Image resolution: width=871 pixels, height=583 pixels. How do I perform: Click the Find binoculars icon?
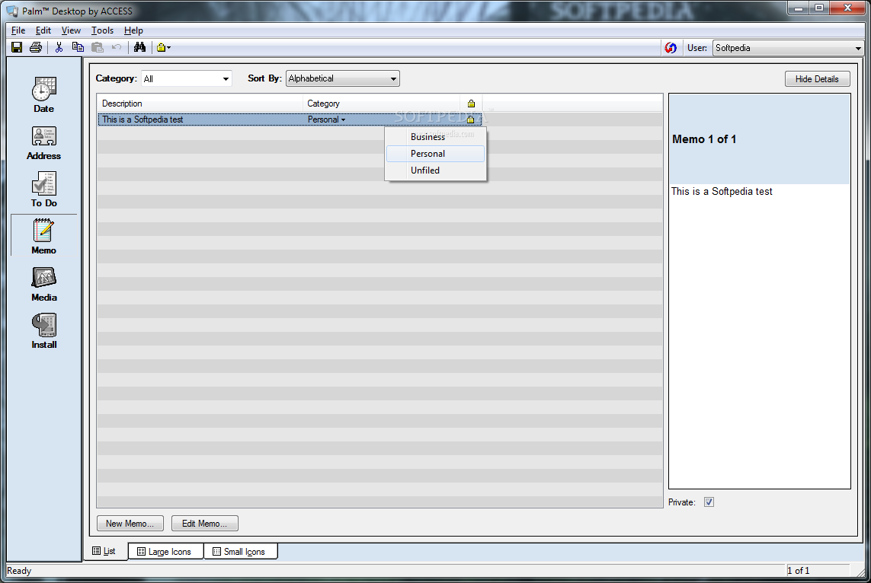click(140, 48)
